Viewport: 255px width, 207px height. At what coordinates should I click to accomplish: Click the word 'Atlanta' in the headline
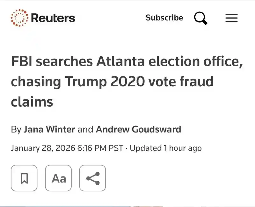120,61
